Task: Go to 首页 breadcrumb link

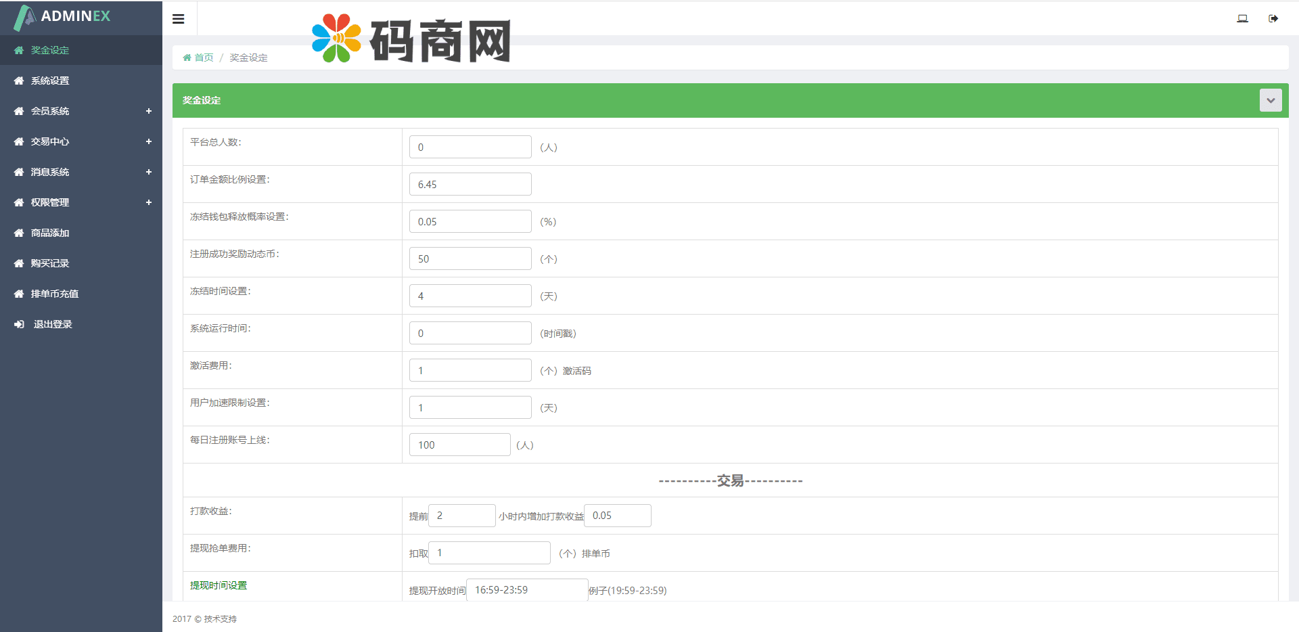Action: coord(204,58)
